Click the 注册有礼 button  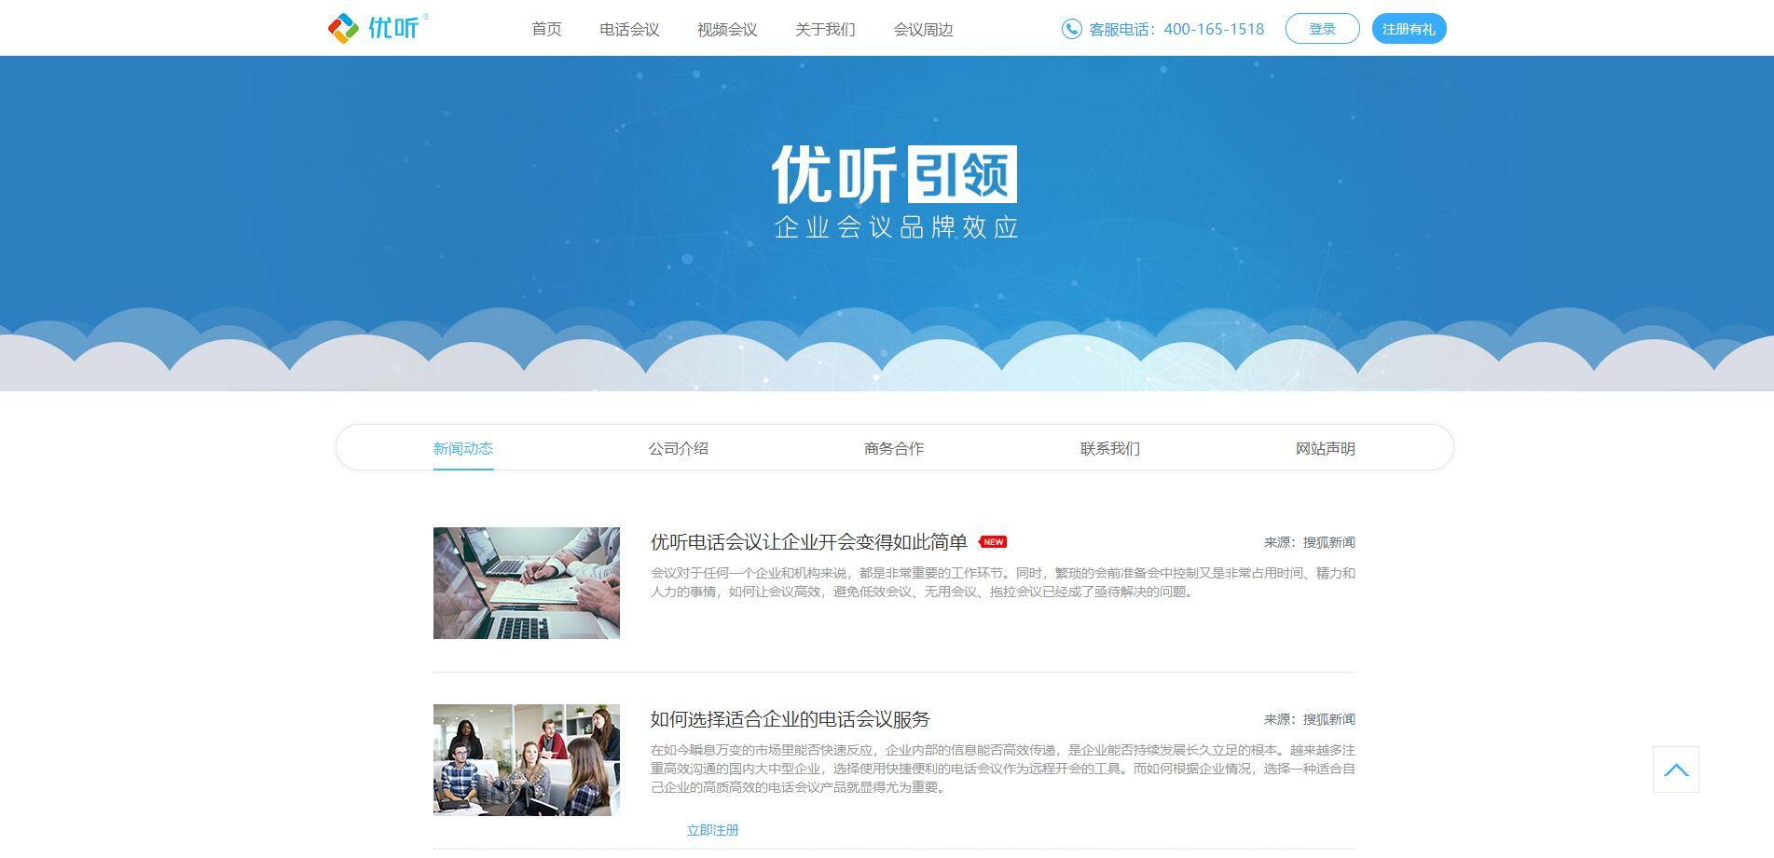[1409, 29]
